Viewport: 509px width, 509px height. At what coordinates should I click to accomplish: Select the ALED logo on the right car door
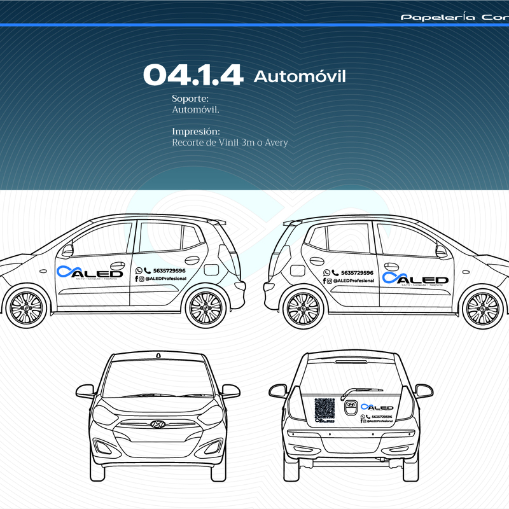click(415, 278)
